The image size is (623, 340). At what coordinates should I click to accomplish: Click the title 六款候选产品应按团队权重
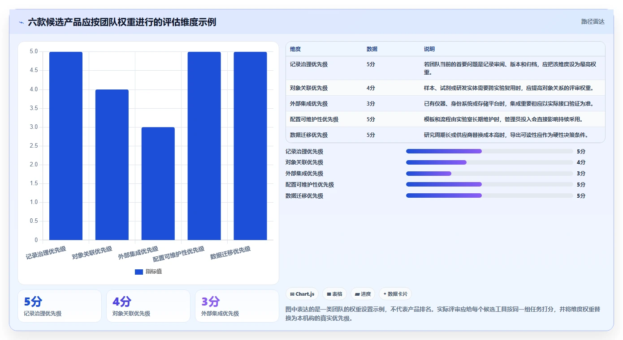[x=122, y=22]
